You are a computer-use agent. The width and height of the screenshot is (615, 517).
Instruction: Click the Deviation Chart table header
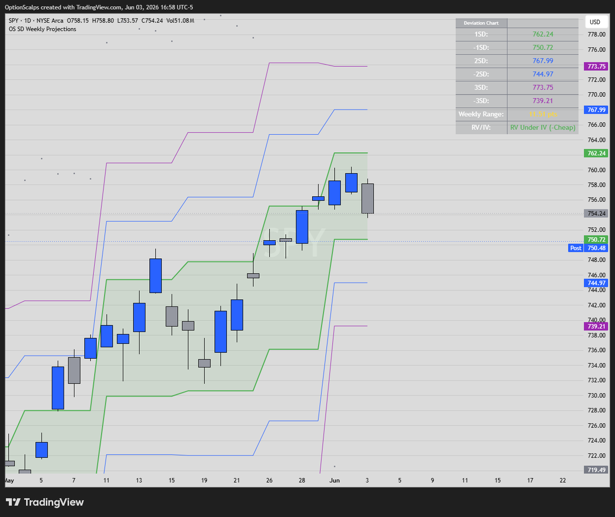pos(481,23)
